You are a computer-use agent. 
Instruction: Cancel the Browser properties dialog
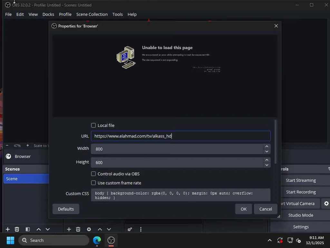pyautogui.click(x=266, y=209)
